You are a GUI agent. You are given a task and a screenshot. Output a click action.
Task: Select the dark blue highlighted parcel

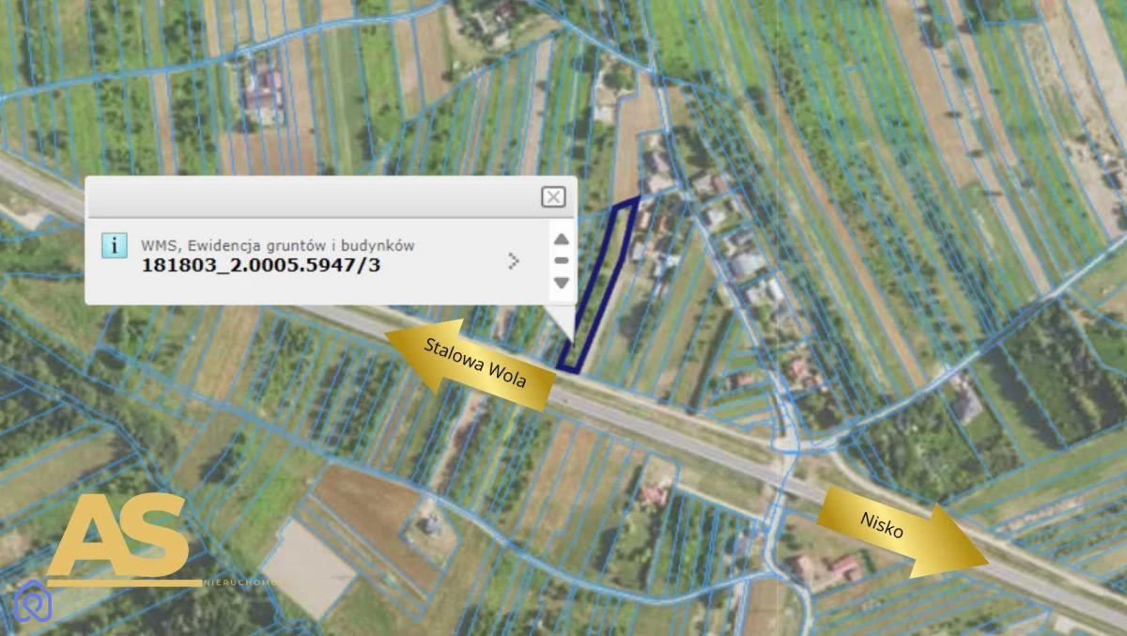(598, 284)
